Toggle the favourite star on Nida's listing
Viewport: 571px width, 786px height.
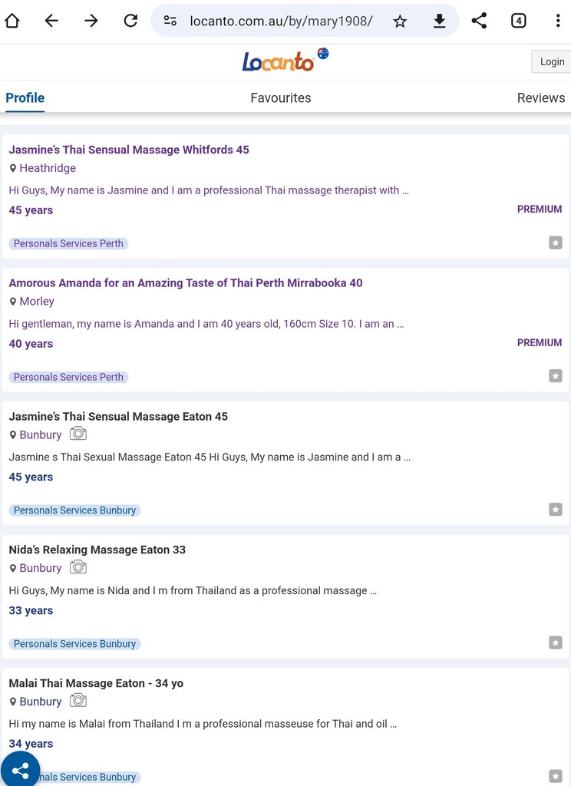tap(556, 642)
